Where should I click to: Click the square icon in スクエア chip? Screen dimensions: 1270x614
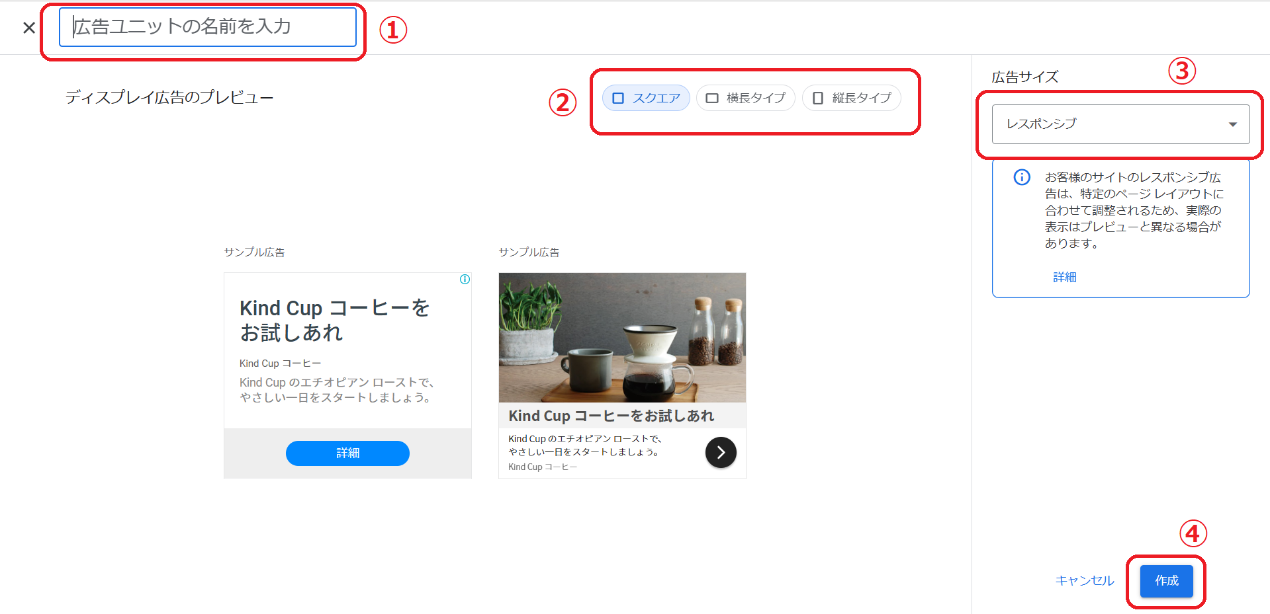(x=618, y=98)
